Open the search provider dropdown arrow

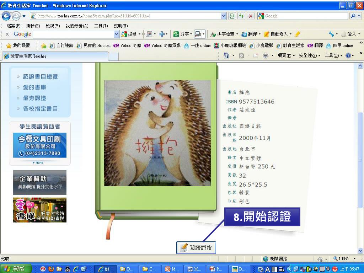(359, 16)
